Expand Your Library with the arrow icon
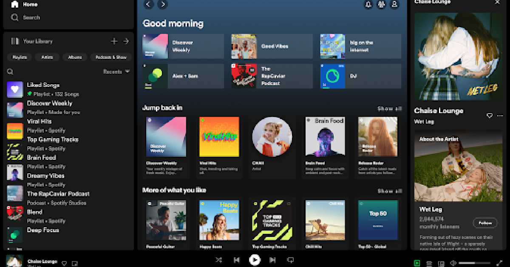Viewport: 510px width, 267px height. pos(126,41)
